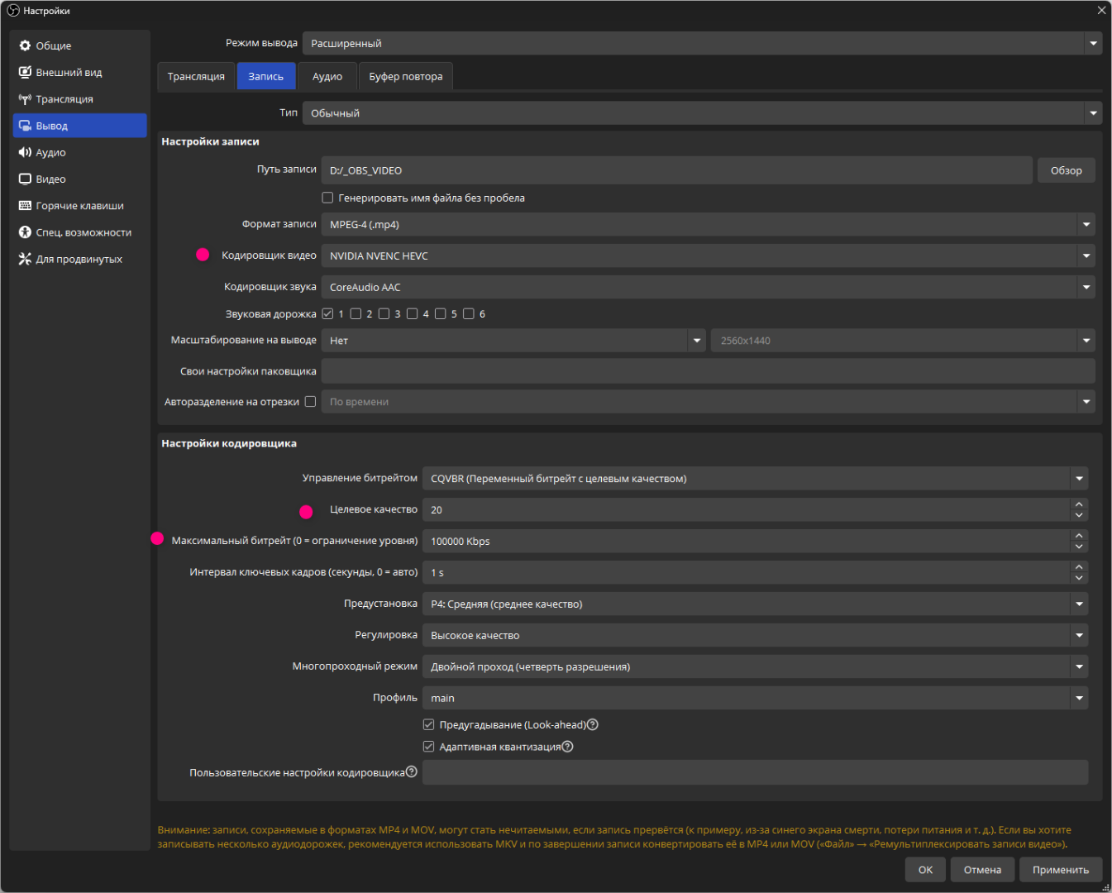The height and width of the screenshot is (893, 1112).
Task: Click the Спец. возможности accessibility icon
Action: (25, 232)
